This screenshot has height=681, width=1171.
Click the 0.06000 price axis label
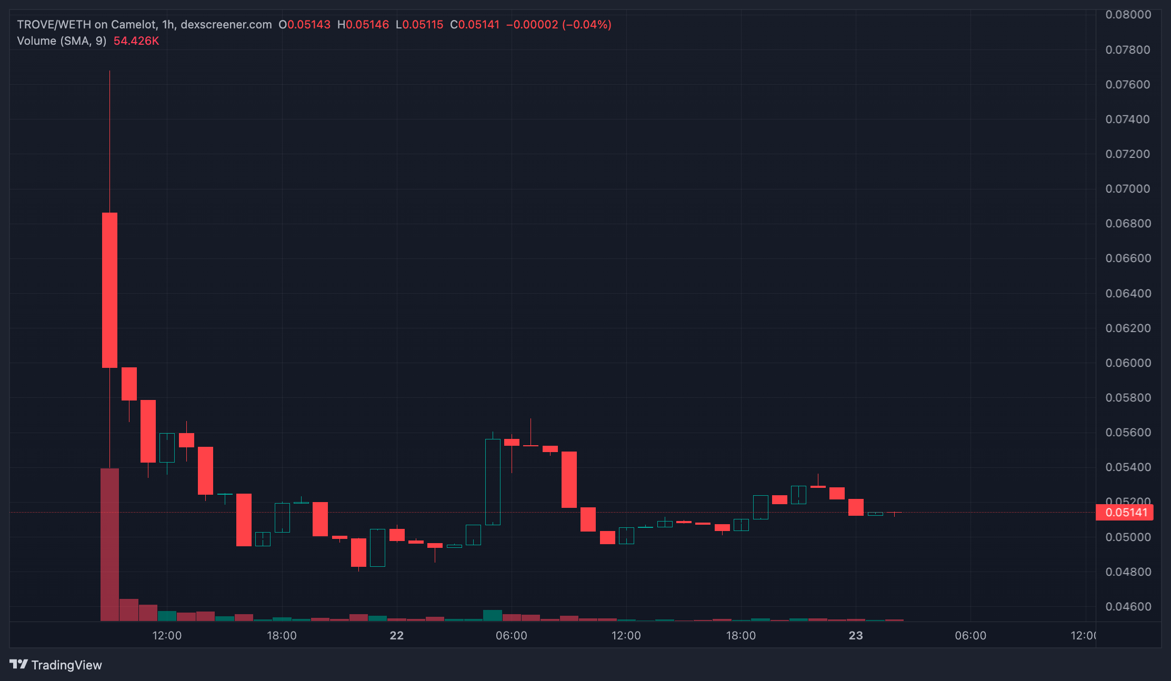coord(1128,363)
